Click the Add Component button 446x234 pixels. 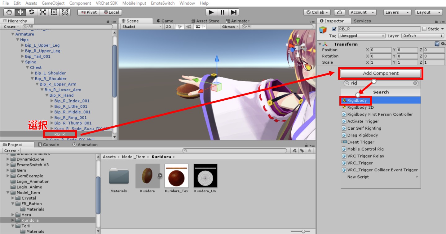coord(381,73)
